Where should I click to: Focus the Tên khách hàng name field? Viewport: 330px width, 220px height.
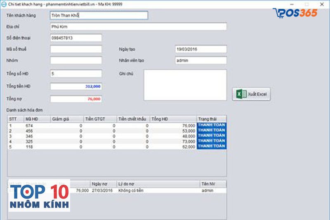[x=98, y=15]
